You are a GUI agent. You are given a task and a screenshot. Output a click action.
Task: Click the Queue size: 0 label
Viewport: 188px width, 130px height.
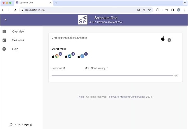[21, 125]
